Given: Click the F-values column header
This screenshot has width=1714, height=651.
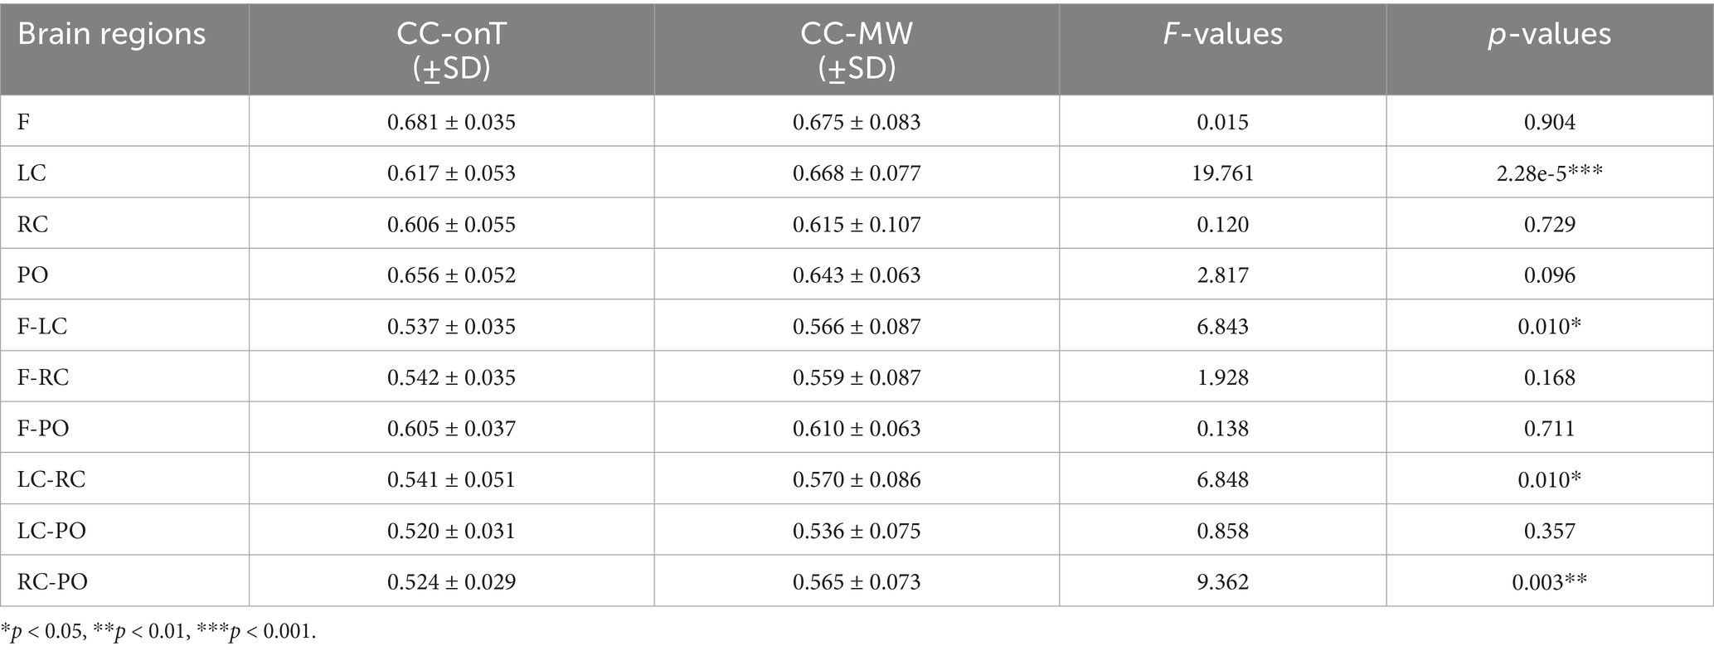Looking at the screenshot, I should click(x=1222, y=34).
